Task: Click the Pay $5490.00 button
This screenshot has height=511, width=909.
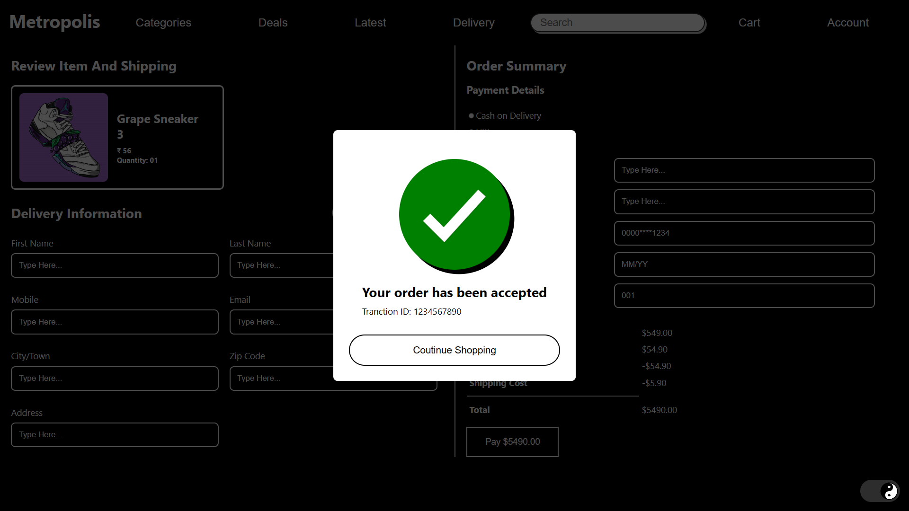Action: coord(512,441)
